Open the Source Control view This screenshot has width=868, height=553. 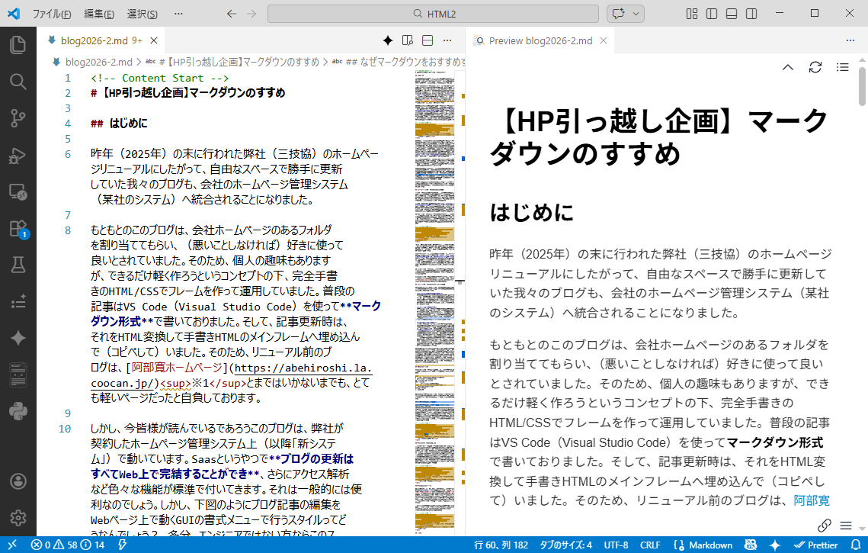(x=18, y=117)
